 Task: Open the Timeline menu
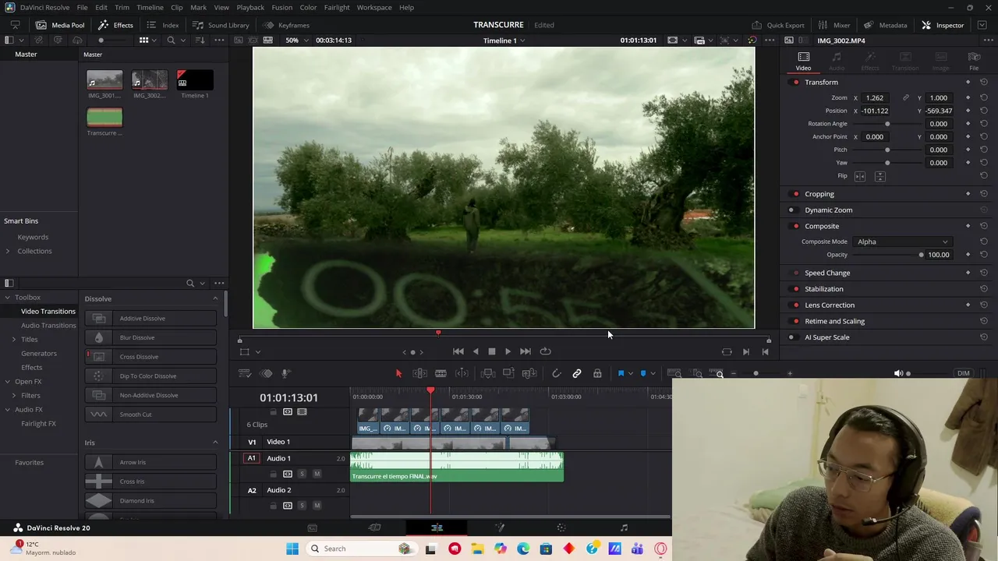tap(150, 7)
